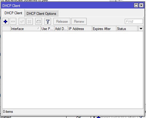Viewport: 146px width, 118px height.
Task: Focus the Find search field
Action: point(134,22)
